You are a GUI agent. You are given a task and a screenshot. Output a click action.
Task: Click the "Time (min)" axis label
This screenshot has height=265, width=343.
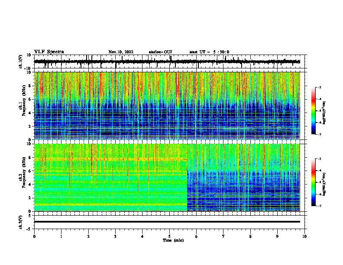tap(173, 240)
